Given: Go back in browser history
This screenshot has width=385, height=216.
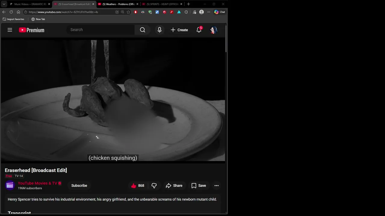Looking at the screenshot, I should [4, 12].
